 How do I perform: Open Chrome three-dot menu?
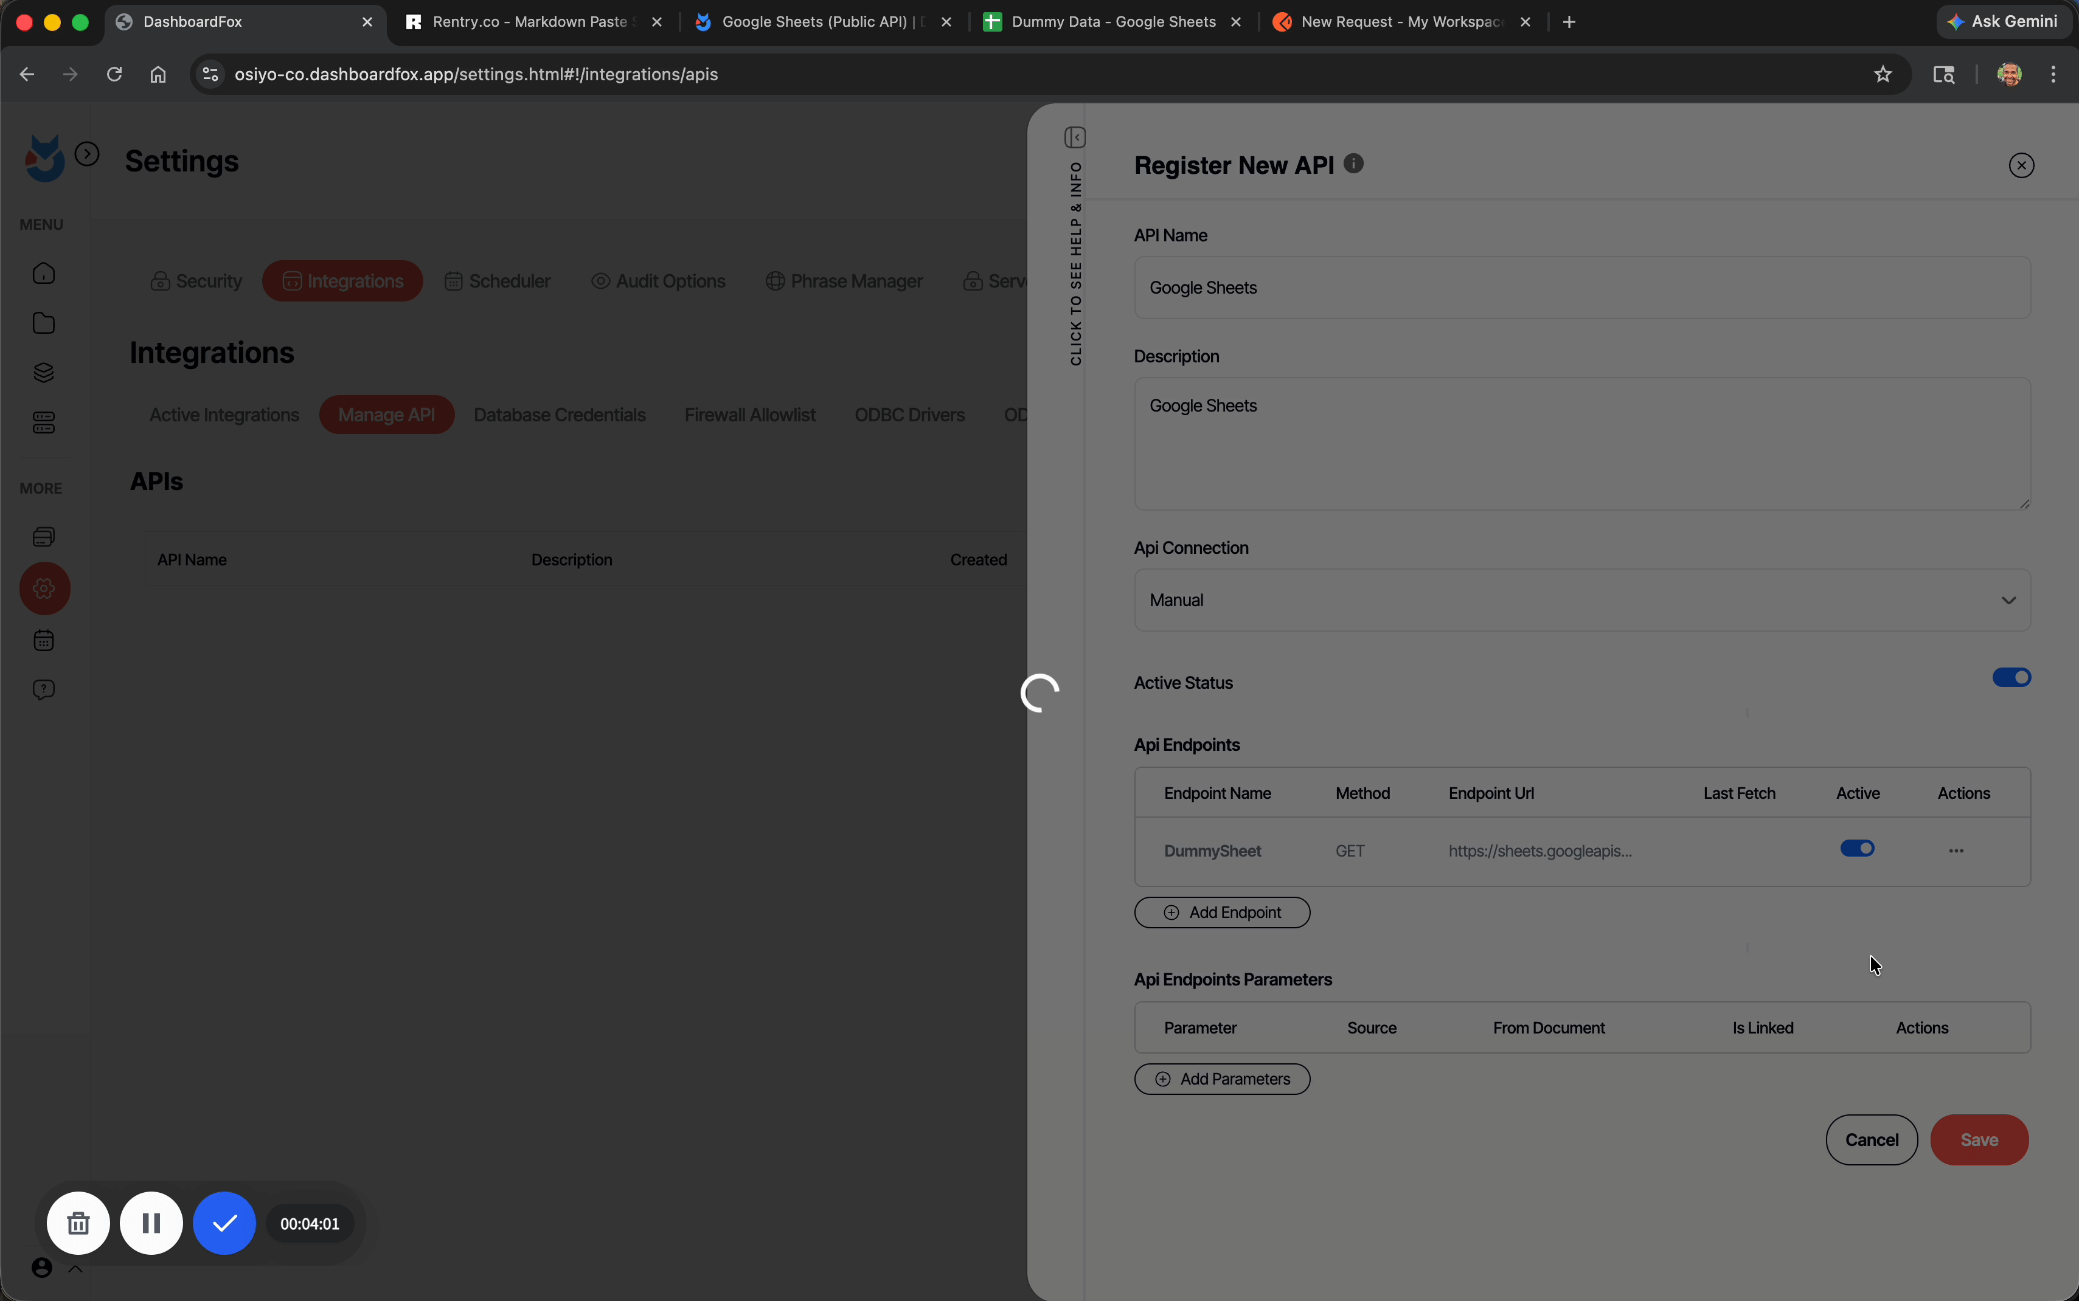coord(2054,75)
